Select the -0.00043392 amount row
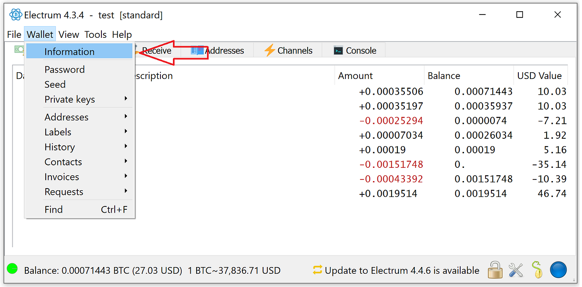Image resolution: width=582 pixels, height=287 pixels. coord(391,179)
